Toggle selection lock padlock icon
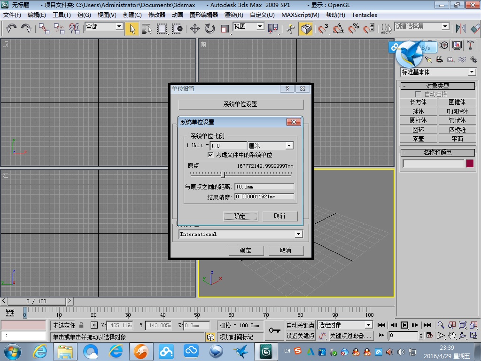Screen dimensions: 481x361 pos(81,325)
